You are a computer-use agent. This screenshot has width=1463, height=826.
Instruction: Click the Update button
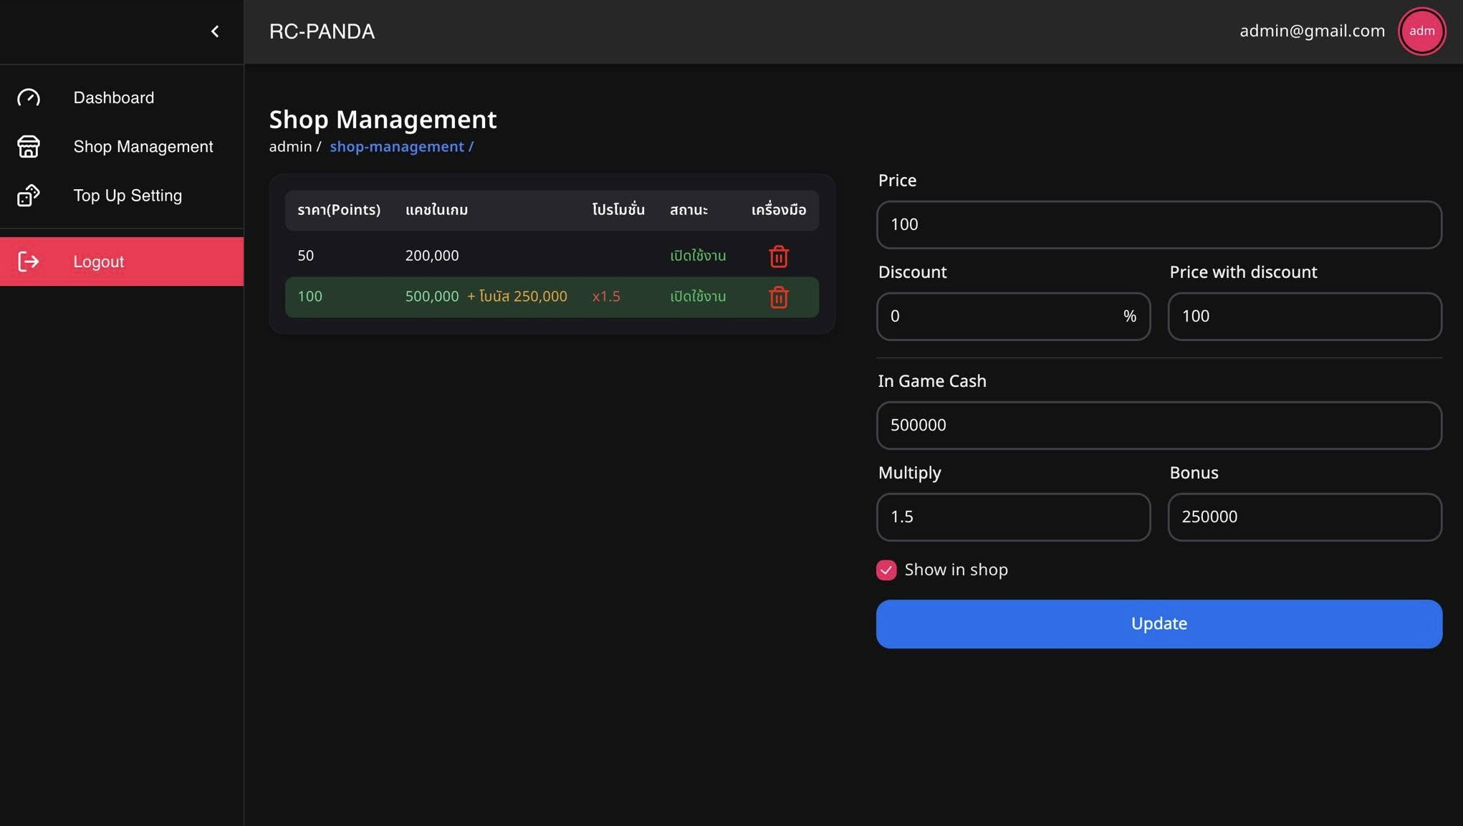(1159, 624)
